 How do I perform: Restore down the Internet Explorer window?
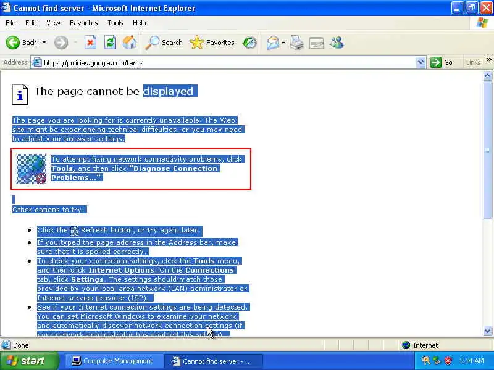point(471,8)
